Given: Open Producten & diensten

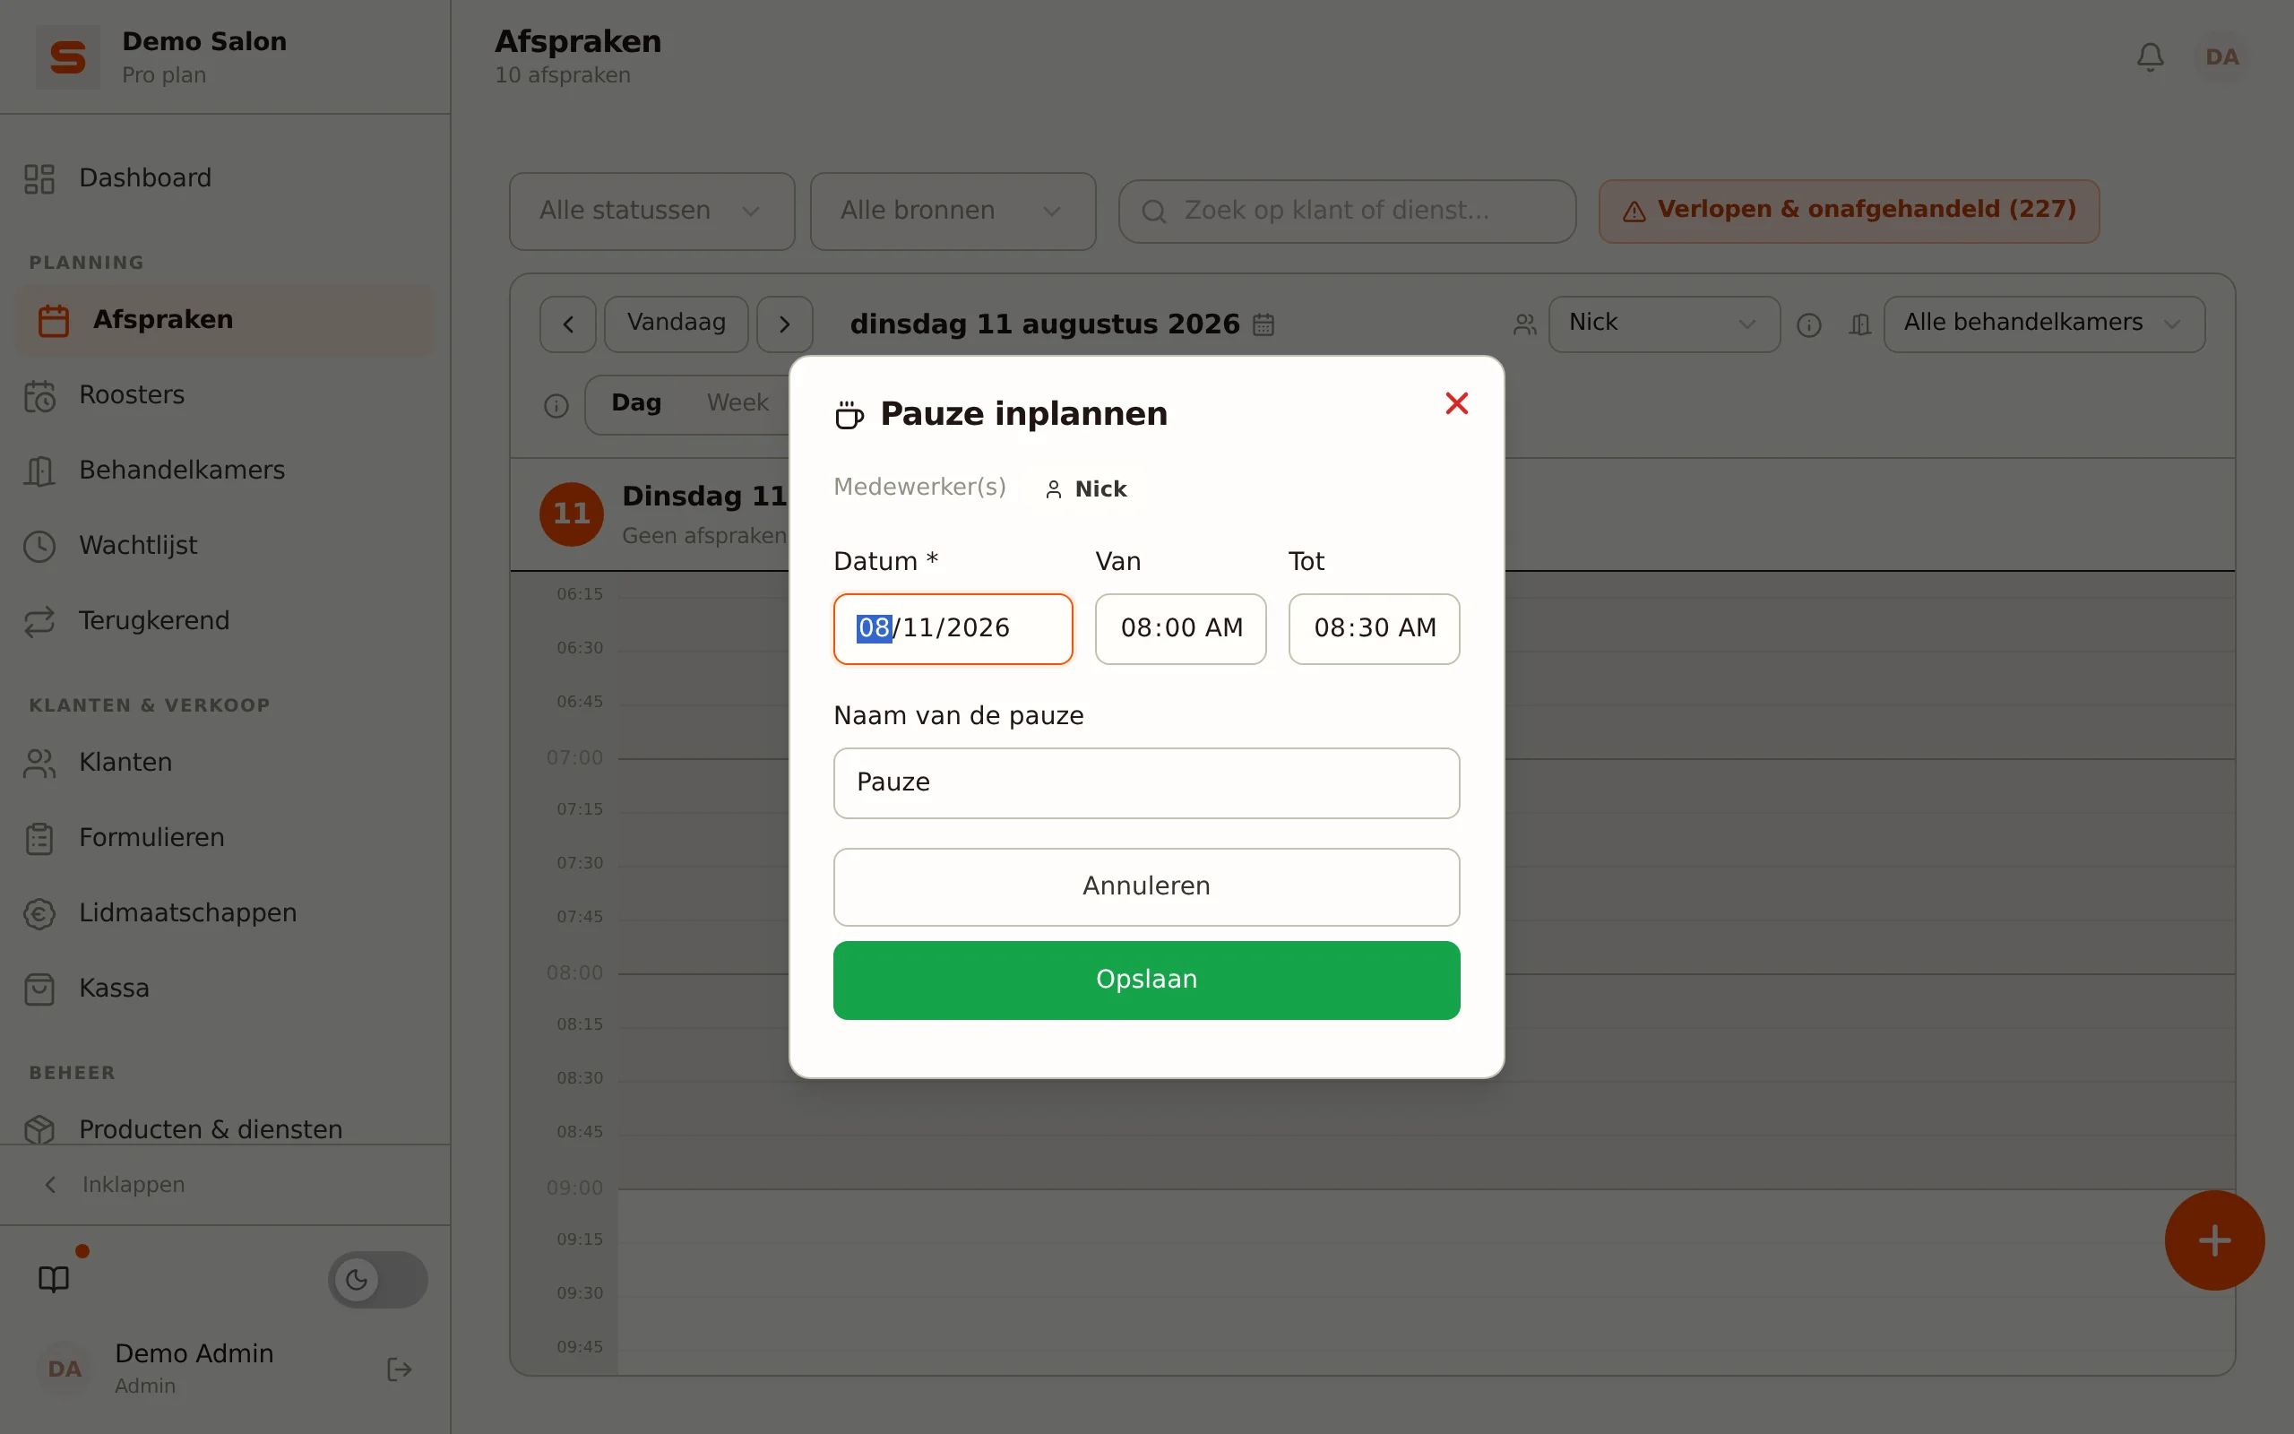Looking at the screenshot, I should coord(225,1128).
